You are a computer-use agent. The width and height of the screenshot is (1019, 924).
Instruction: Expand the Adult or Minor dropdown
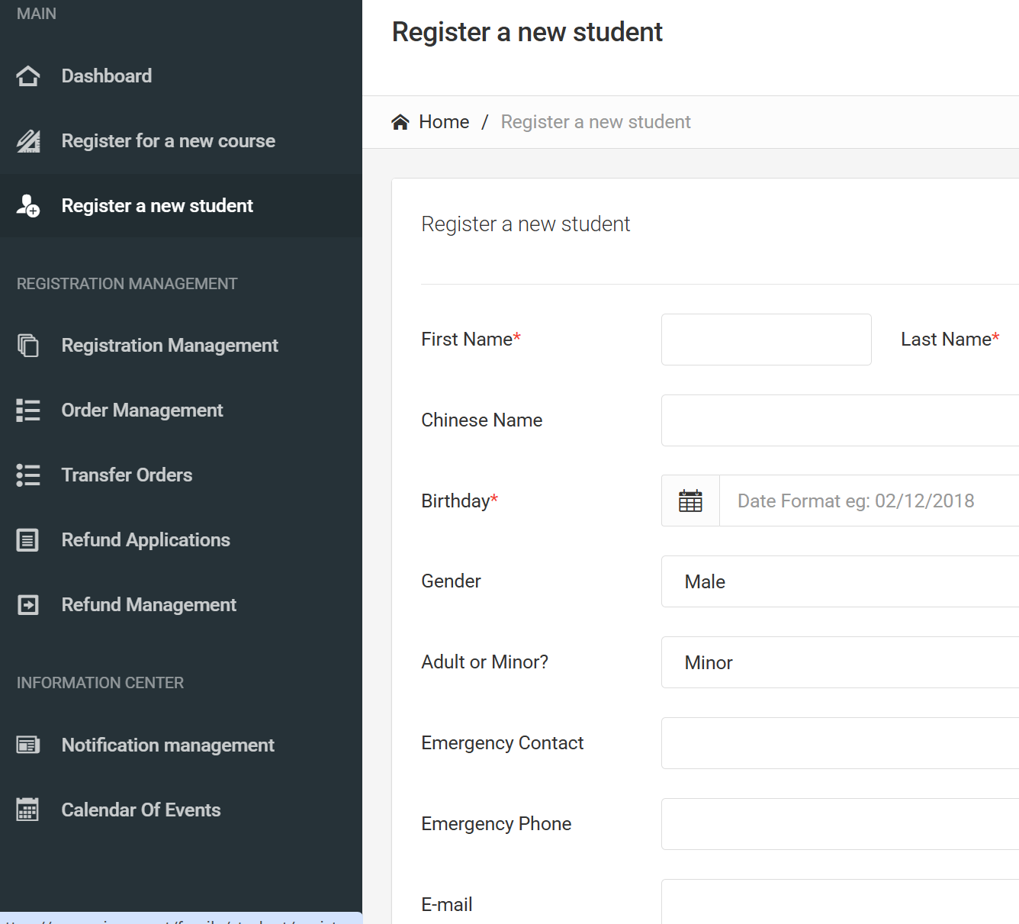[839, 662]
